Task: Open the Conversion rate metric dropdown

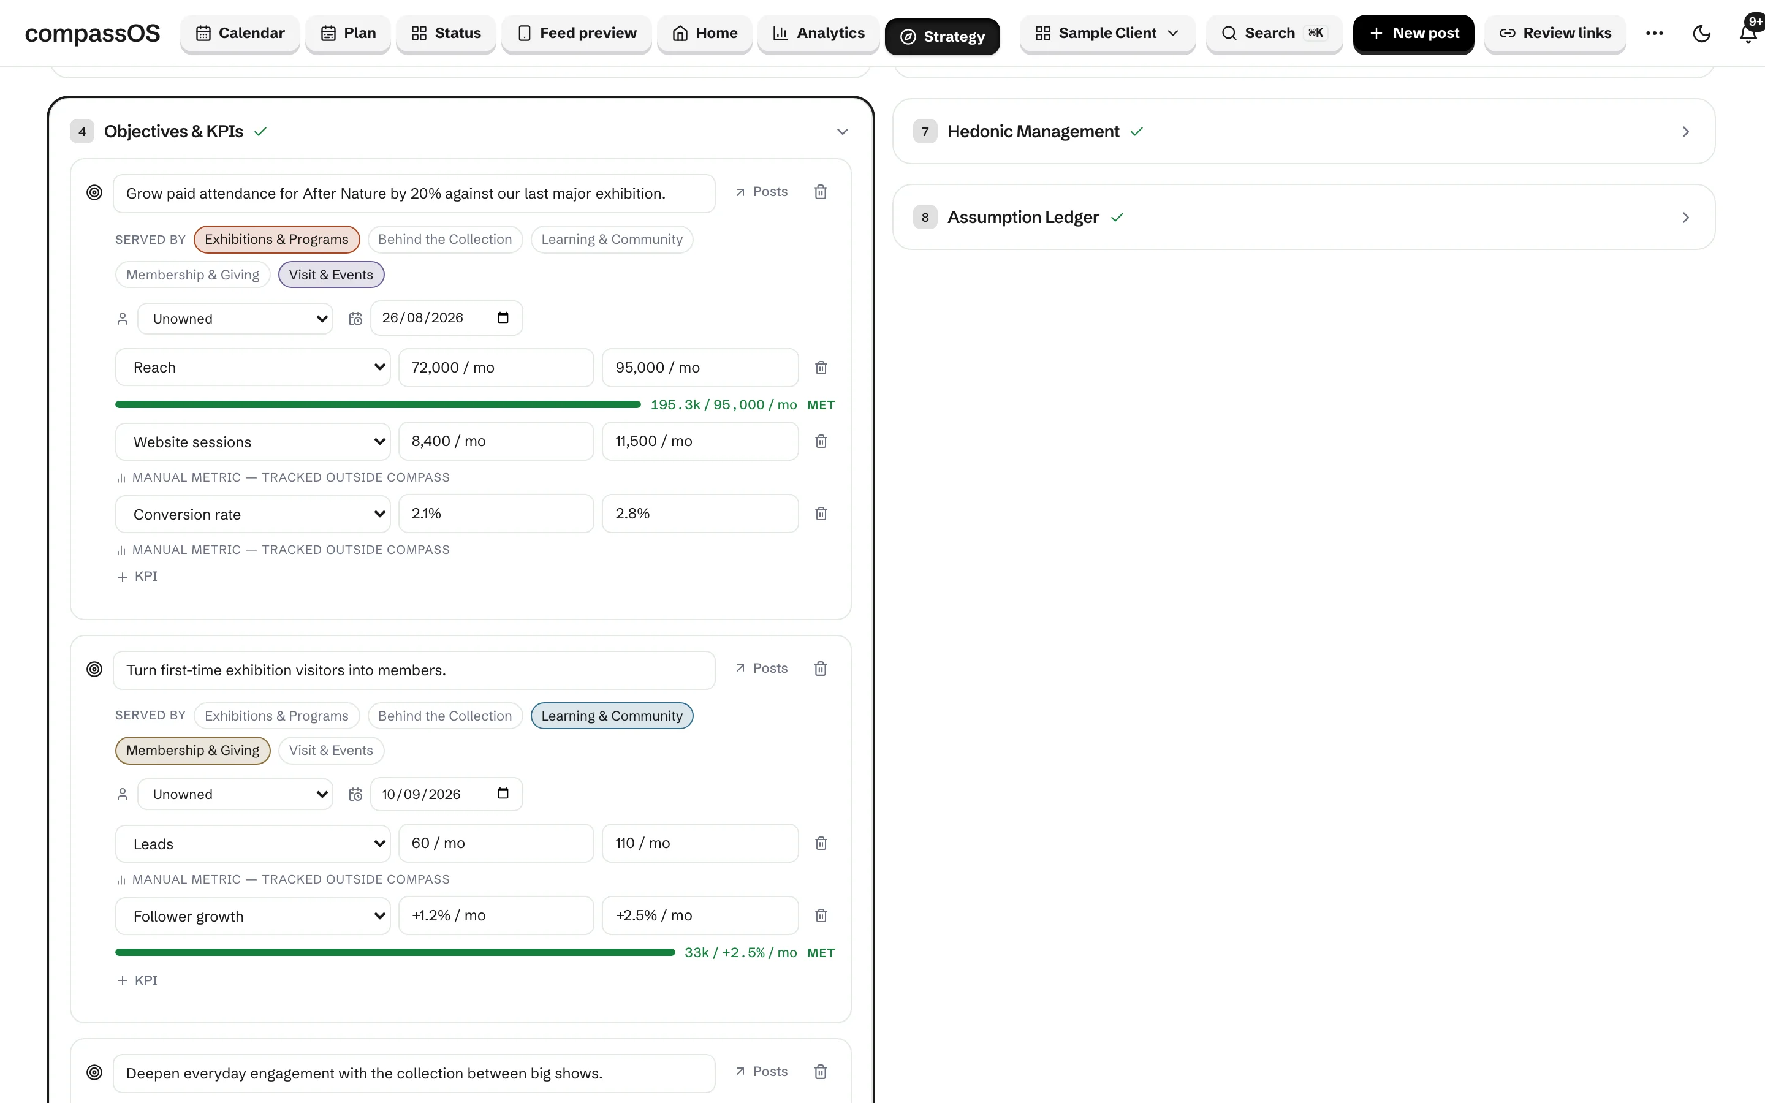Action: [253, 514]
